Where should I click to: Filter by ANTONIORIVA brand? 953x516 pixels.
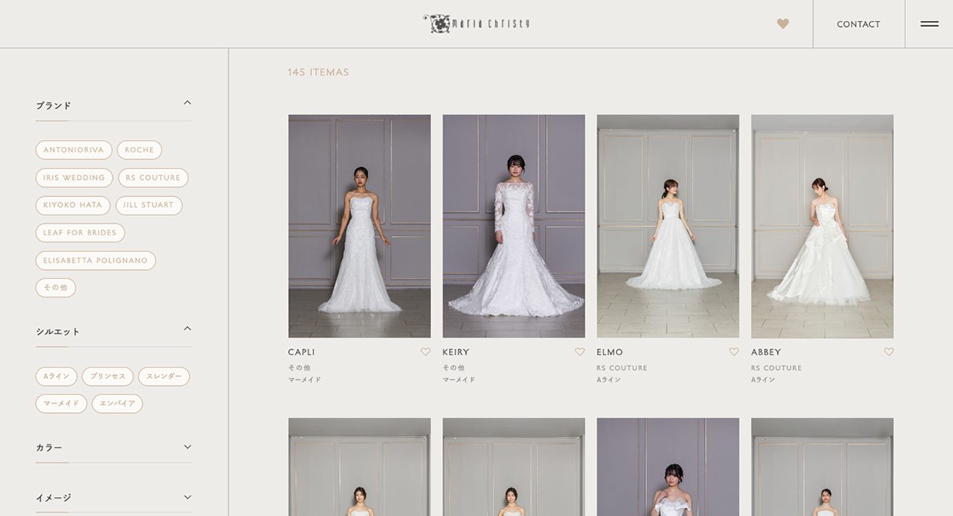click(x=74, y=150)
